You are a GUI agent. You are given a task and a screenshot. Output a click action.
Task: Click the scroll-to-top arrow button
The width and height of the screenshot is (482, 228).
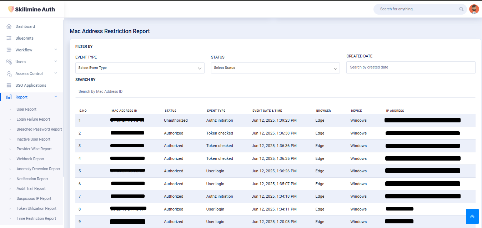point(472,217)
